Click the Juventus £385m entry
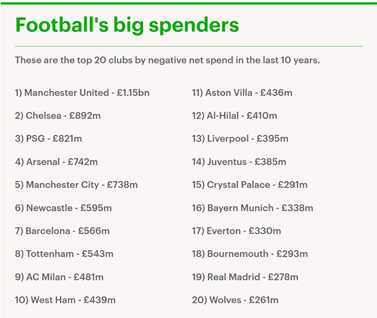Image resolution: width=377 pixels, height=318 pixels. click(239, 162)
